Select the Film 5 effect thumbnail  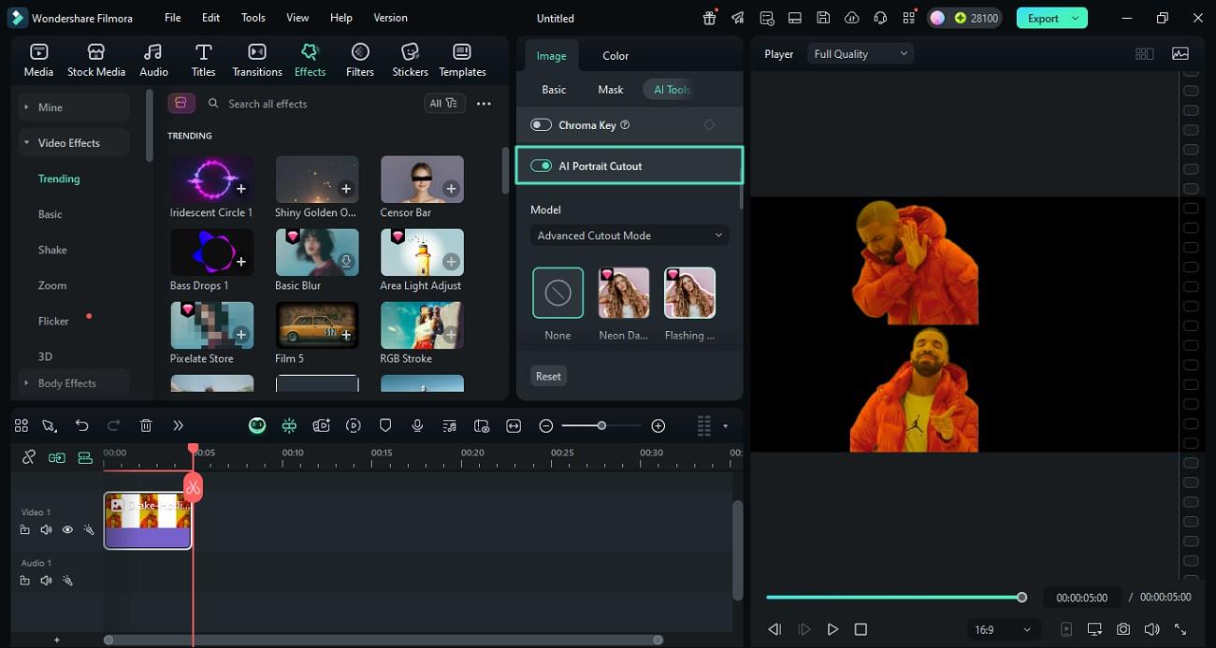[x=317, y=324]
